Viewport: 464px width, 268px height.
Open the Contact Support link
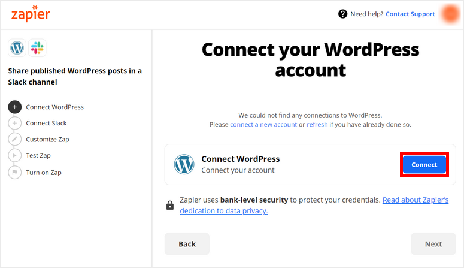[410, 14]
